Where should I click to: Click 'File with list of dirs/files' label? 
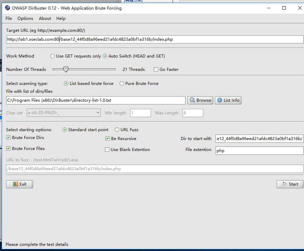click(29, 91)
